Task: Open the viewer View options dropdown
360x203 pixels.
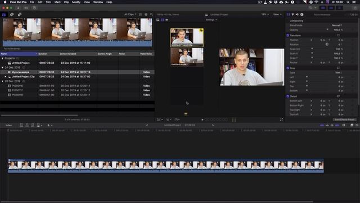Action: coord(277,15)
